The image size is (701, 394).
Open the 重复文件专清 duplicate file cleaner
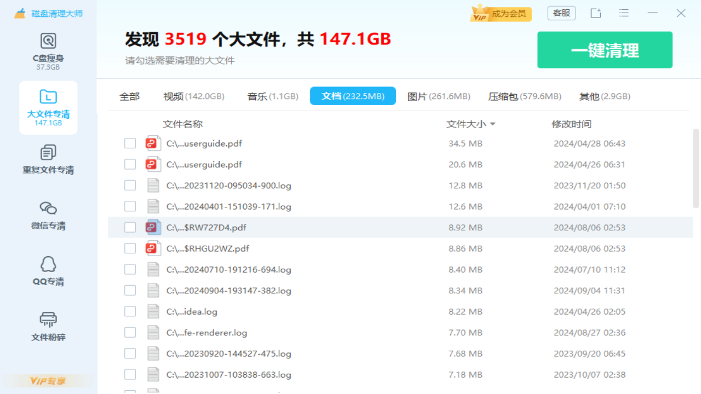[x=48, y=160]
